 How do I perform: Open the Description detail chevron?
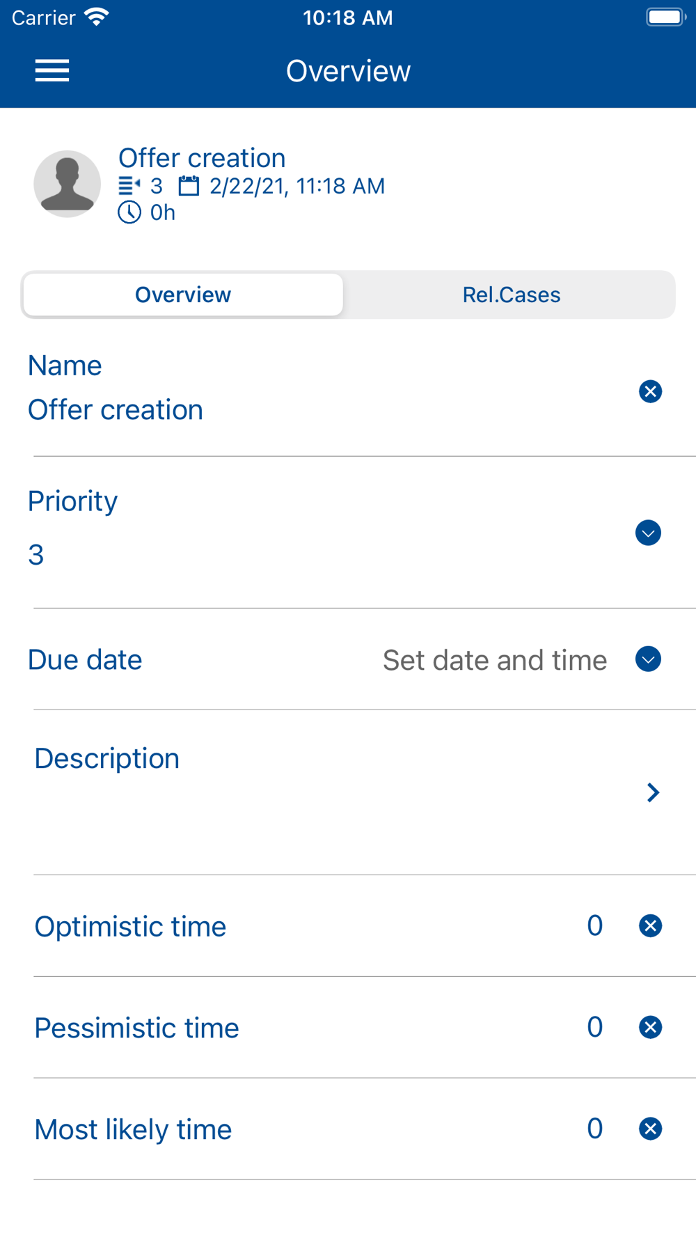pos(652,792)
